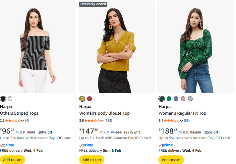Select the black color swatch for Striped Tops
236x164 pixels.
coord(3,99)
